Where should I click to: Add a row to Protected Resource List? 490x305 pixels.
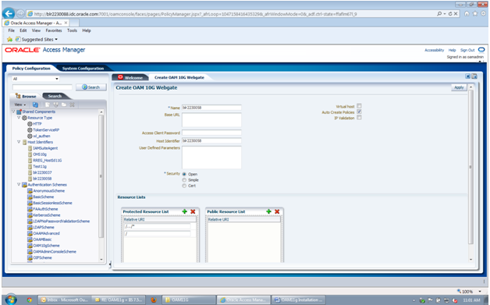(184, 211)
